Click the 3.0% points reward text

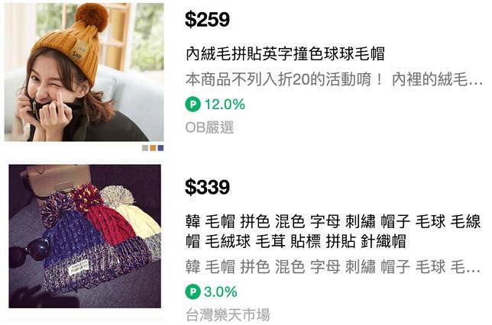[221, 291]
